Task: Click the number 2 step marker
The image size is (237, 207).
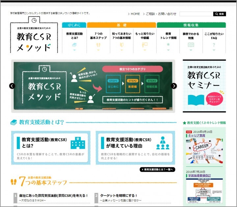Action: tap(96, 198)
